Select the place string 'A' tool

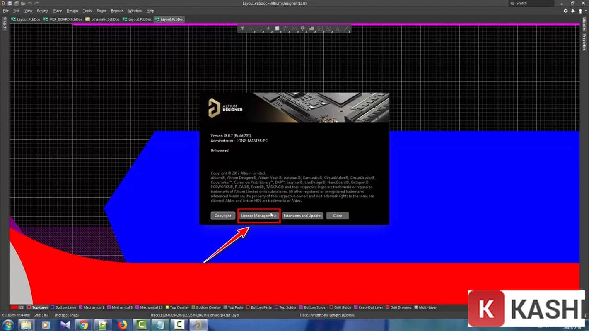[338, 29]
